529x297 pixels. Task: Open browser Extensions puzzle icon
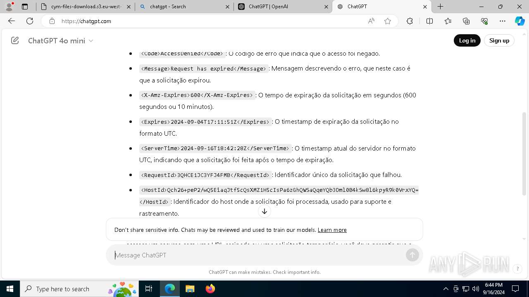point(410,21)
